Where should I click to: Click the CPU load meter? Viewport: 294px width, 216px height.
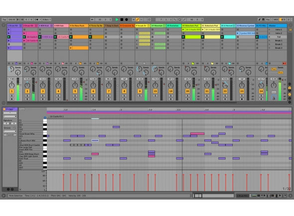283,19
